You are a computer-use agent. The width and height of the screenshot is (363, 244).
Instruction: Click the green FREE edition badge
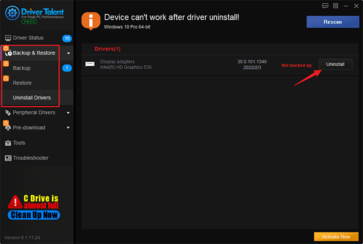(x=29, y=22)
